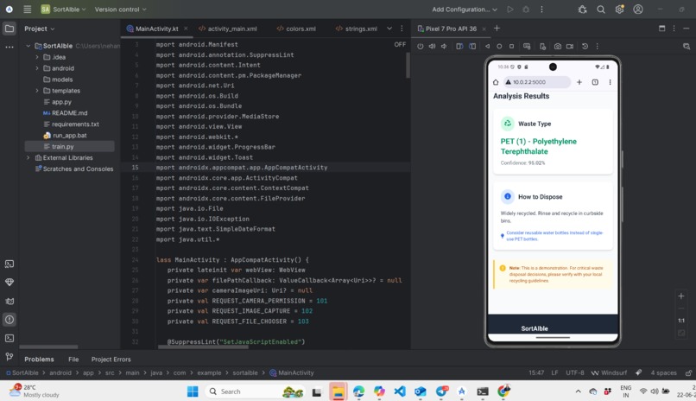The image size is (696, 401).
Task: Click the emulator snapshots history icon
Action: tap(585, 46)
